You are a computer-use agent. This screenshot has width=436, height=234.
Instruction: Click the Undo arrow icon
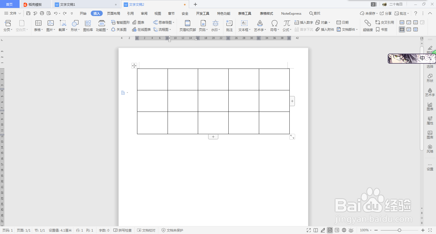pos(56,13)
